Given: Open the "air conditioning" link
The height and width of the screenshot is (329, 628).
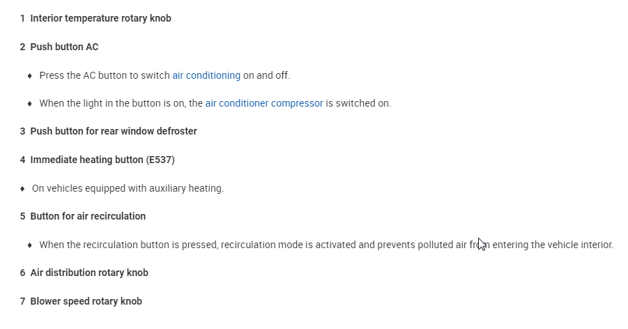Looking at the screenshot, I should (206, 75).
